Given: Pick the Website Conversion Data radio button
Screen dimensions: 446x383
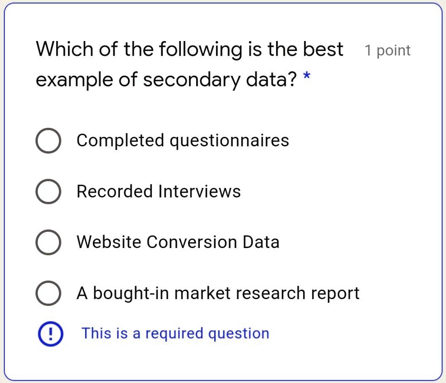Looking at the screenshot, I should [48, 242].
